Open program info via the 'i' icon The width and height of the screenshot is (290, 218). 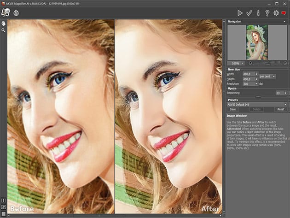[x=258, y=13]
